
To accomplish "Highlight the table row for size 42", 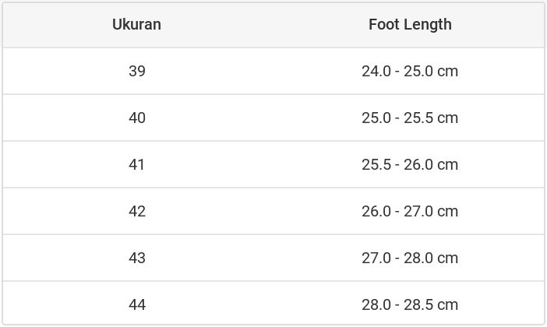I will (273, 211).
